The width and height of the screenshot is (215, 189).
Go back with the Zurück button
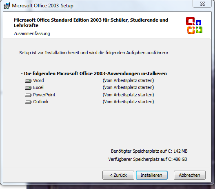click(118, 175)
